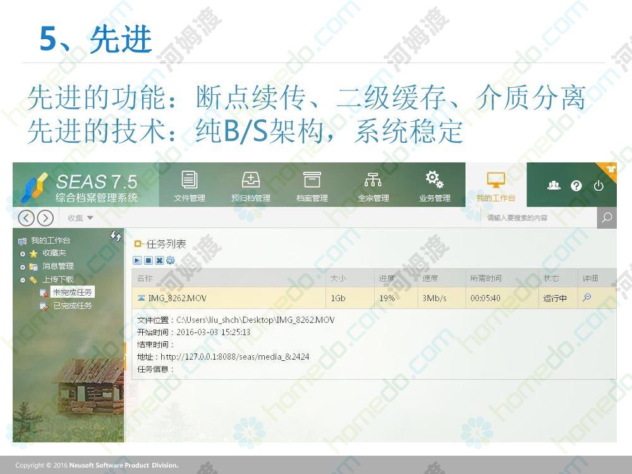
Task: Click the upload icon beside IMG_8262.MOV
Action: (141, 298)
